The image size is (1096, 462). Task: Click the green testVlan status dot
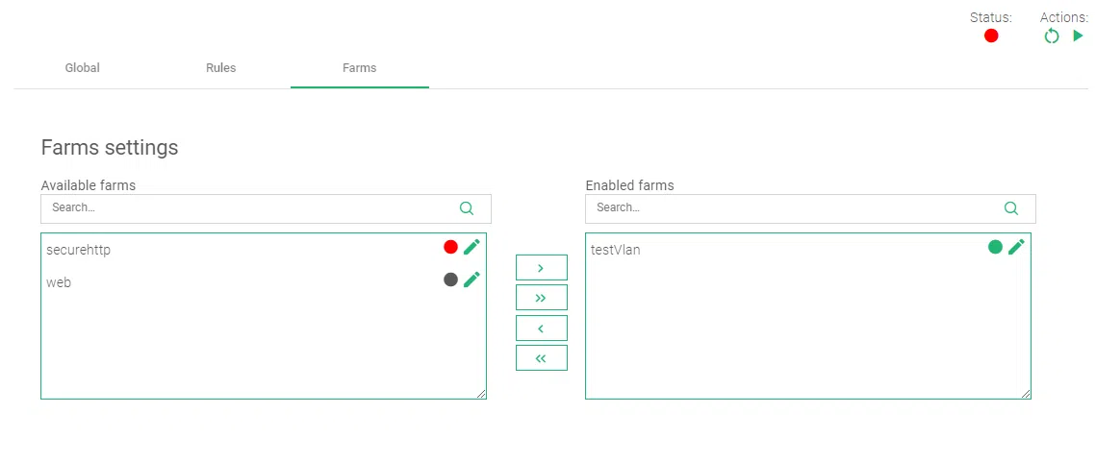point(995,247)
